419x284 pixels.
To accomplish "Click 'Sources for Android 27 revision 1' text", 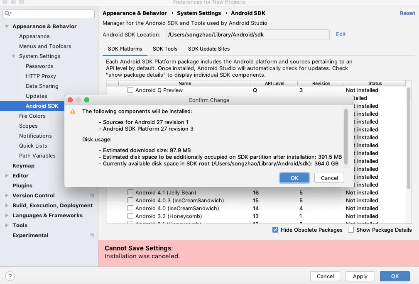I will coord(146,122).
